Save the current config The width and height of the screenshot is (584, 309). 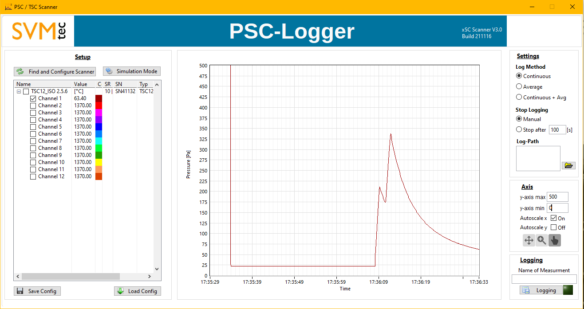coord(37,291)
